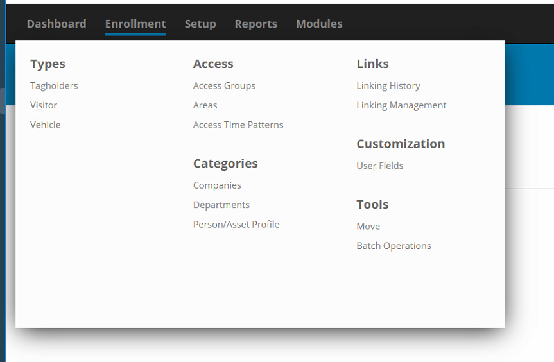Open User Fields customization

380,166
